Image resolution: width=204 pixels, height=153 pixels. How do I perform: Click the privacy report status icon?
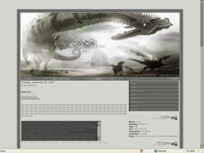click(x=141, y=151)
